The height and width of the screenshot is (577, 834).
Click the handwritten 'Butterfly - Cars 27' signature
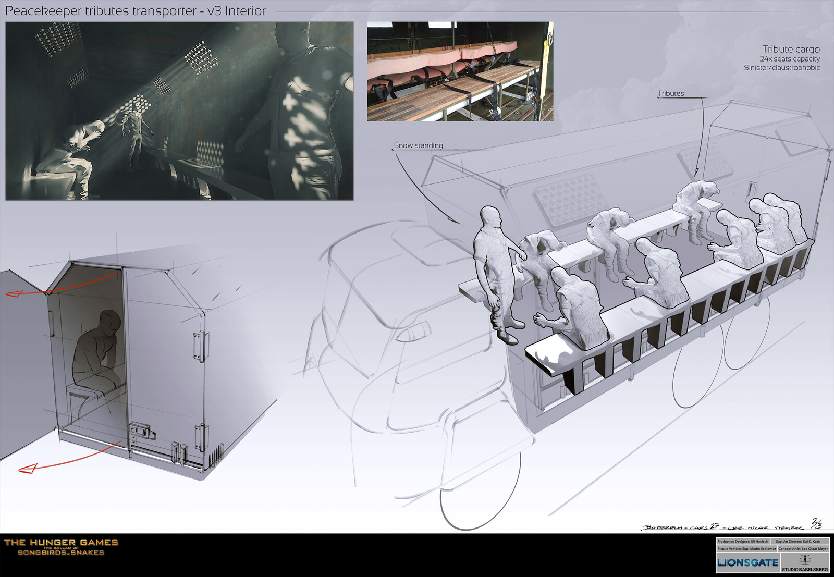[682, 527]
